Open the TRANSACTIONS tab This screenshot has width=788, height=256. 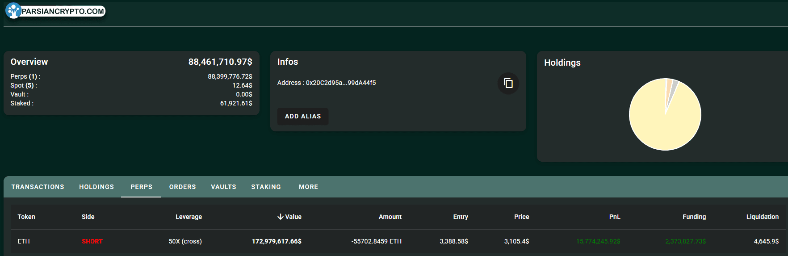38,187
